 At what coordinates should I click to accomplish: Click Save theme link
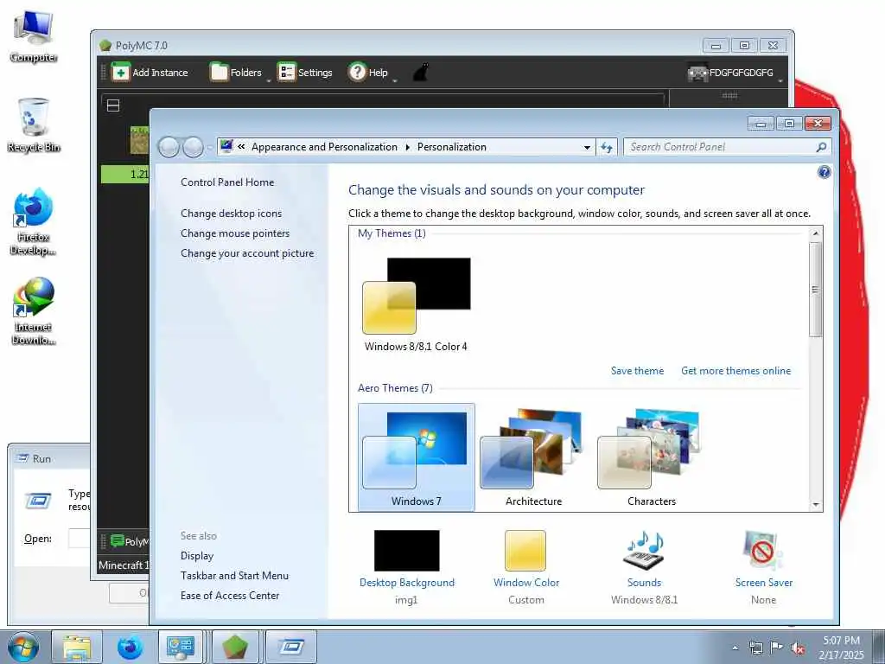637,371
